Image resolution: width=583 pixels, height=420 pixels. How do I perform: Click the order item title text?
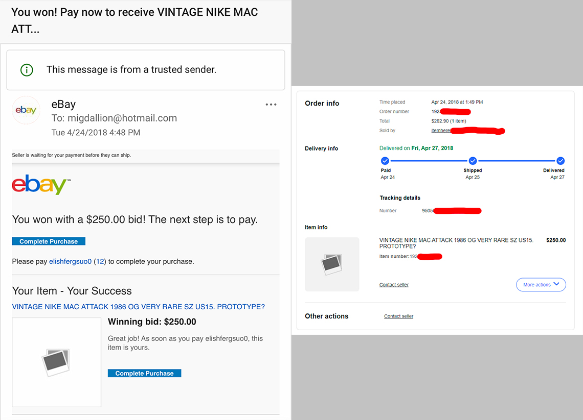tap(456, 243)
